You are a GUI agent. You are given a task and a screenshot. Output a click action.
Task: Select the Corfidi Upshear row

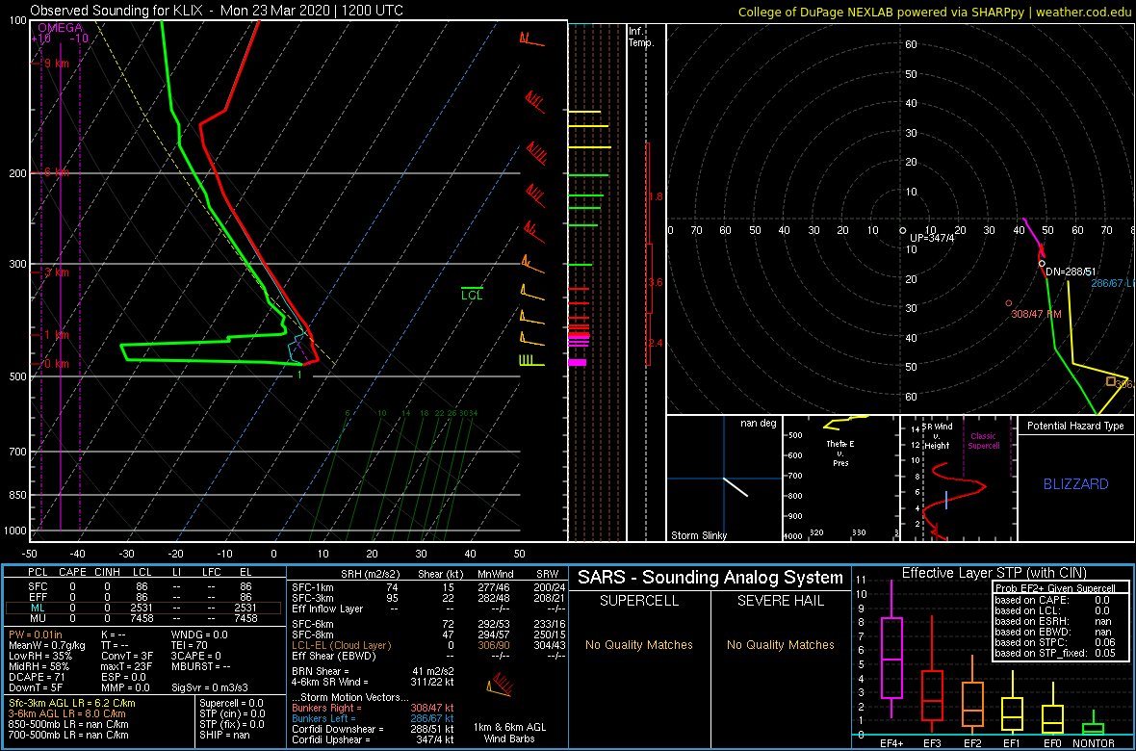pos(373,739)
